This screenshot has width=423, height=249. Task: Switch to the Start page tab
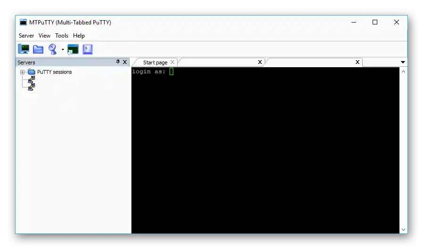click(x=155, y=62)
